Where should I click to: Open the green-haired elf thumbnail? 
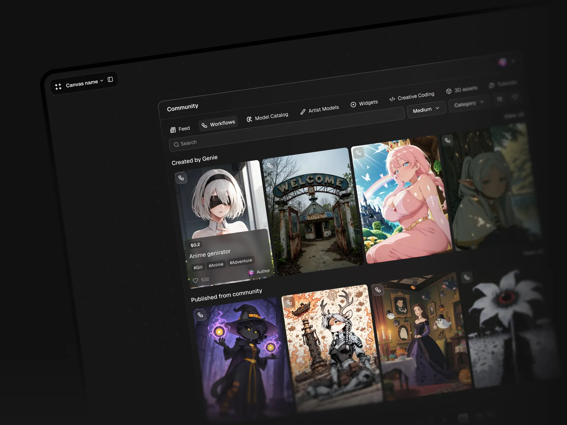click(491, 187)
